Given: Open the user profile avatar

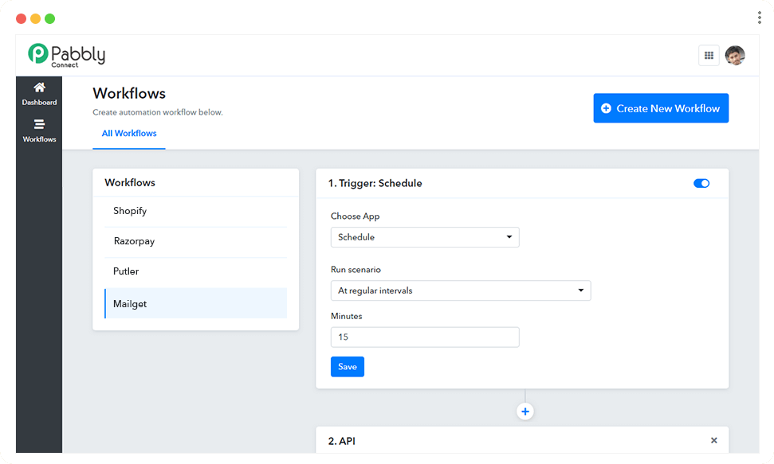Looking at the screenshot, I should [734, 55].
